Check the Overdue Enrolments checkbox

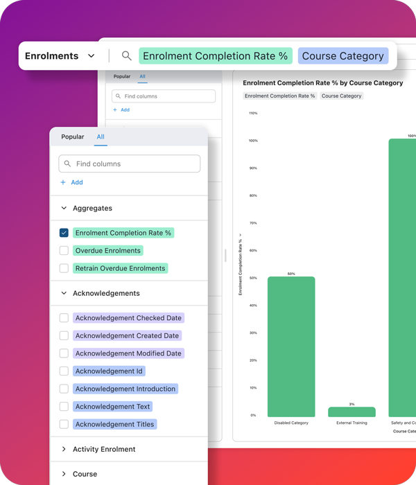[x=64, y=251]
